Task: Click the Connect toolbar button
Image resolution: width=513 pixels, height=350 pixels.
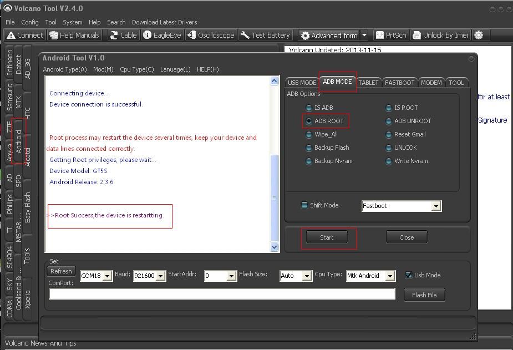Action: point(24,35)
